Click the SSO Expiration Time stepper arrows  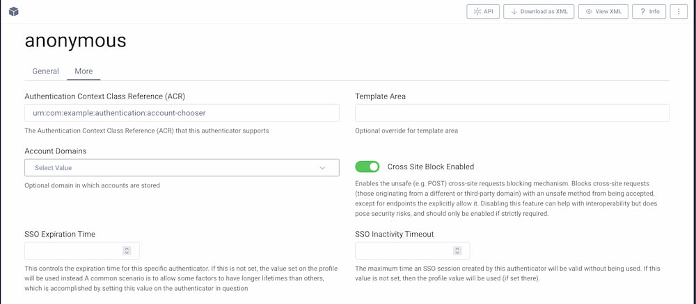[127, 251]
